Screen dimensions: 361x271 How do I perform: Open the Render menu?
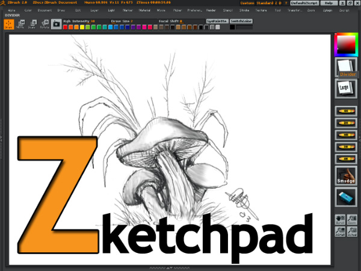(211, 10)
